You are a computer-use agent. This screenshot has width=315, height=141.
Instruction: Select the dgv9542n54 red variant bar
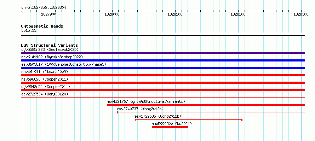point(163,90)
